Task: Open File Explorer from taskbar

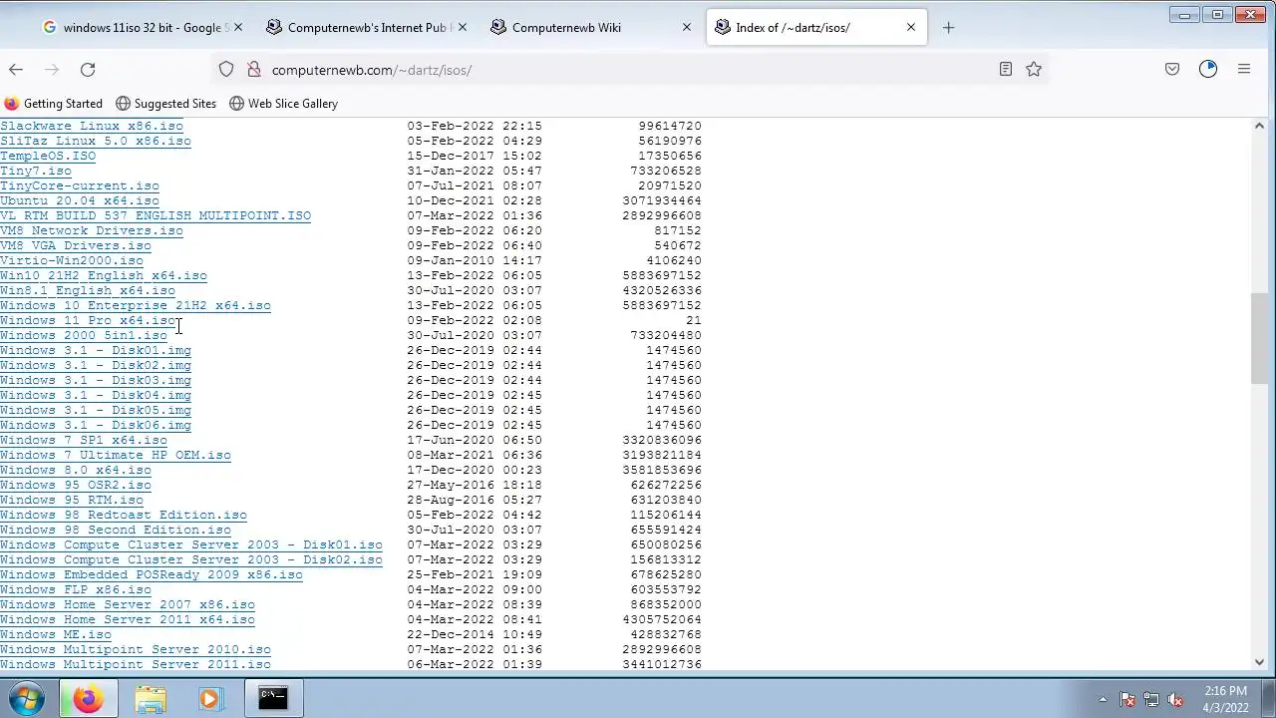Action: pyautogui.click(x=151, y=698)
